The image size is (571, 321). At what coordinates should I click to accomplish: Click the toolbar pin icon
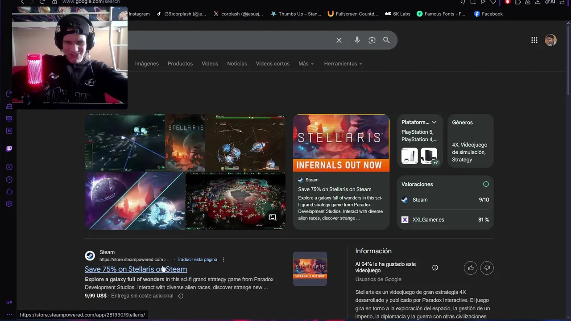(463, 2)
